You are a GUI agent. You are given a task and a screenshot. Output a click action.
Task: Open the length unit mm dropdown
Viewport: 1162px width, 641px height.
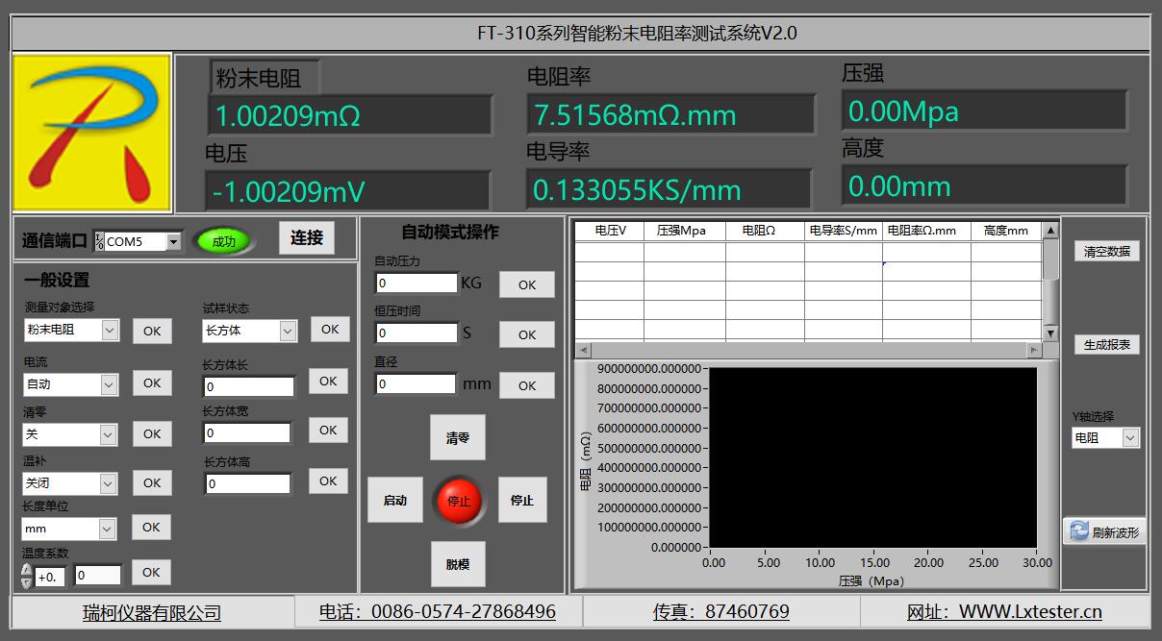(107, 530)
